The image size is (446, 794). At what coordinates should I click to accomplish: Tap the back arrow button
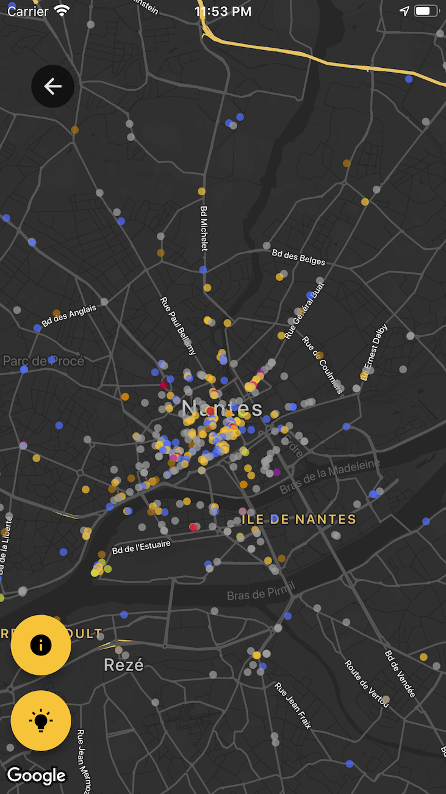pyautogui.click(x=53, y=87)
